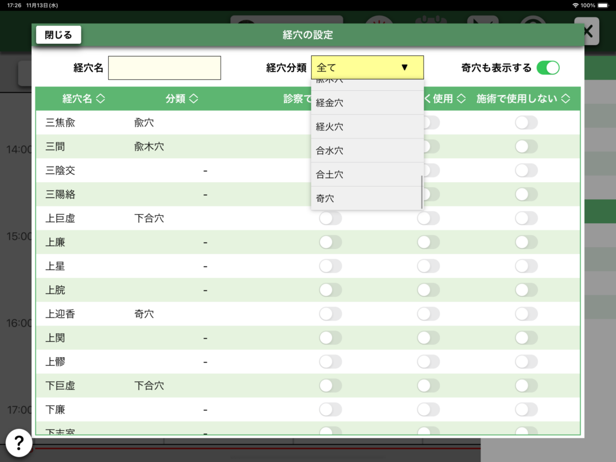Toggle 施術で使用しない for 三焦兪 row
Viewport: 616px width, 462px height.
point(526,123)
